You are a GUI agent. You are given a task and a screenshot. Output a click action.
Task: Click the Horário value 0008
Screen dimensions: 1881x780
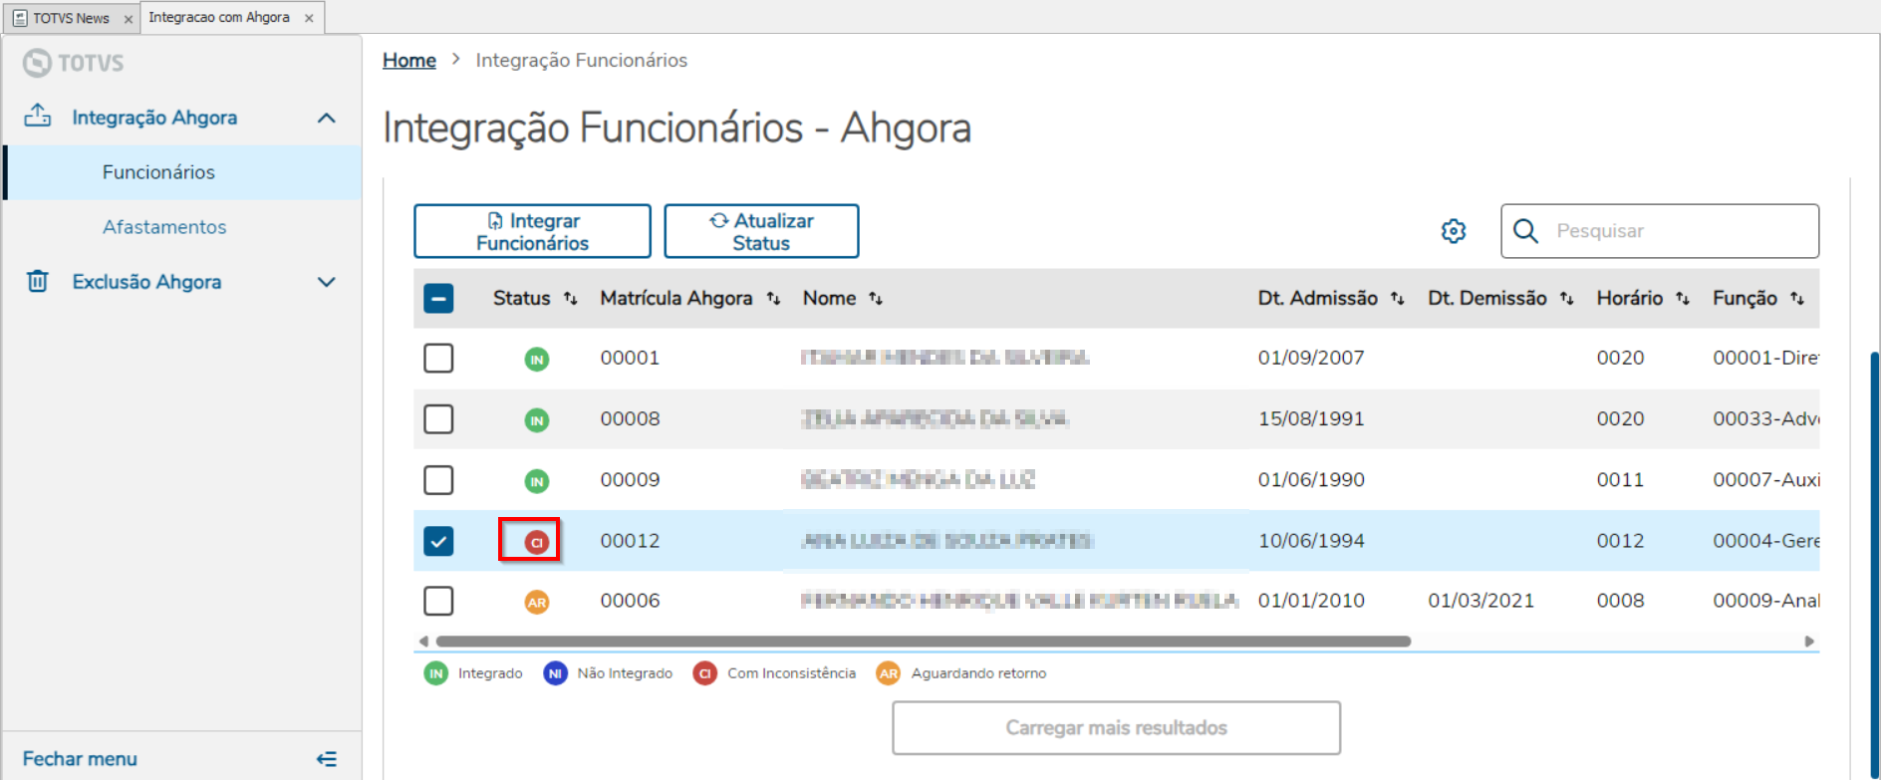[x=1620, y=601]
